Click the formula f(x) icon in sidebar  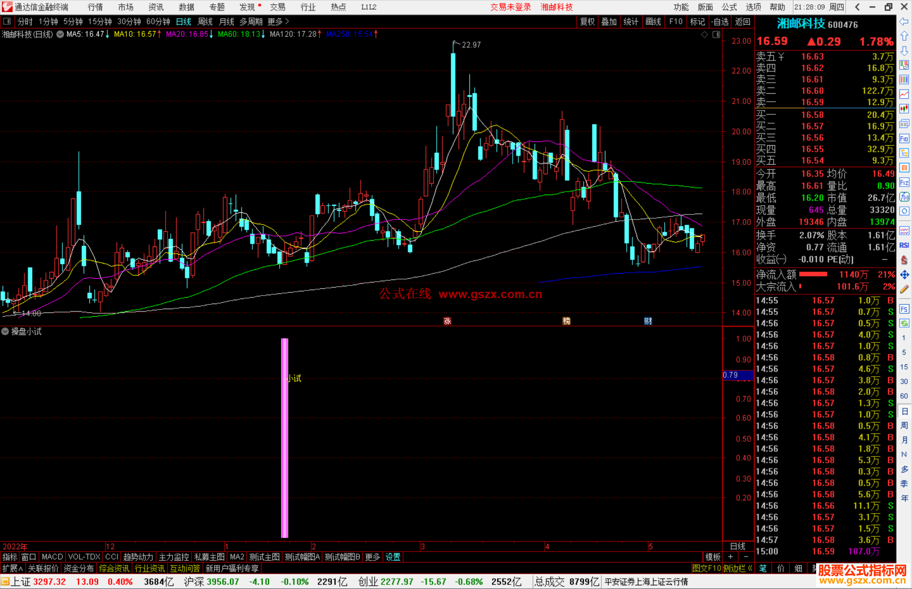[x=904, y=197]
